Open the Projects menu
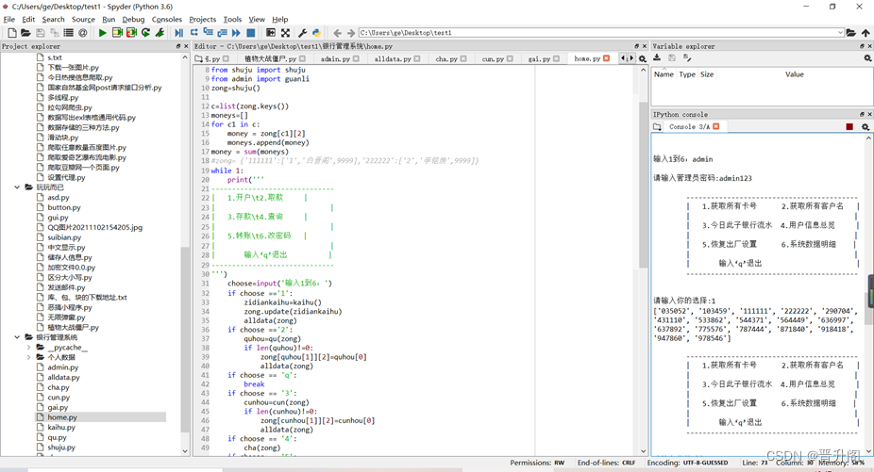The image size is (874, 472). click(x=202, y=19)
